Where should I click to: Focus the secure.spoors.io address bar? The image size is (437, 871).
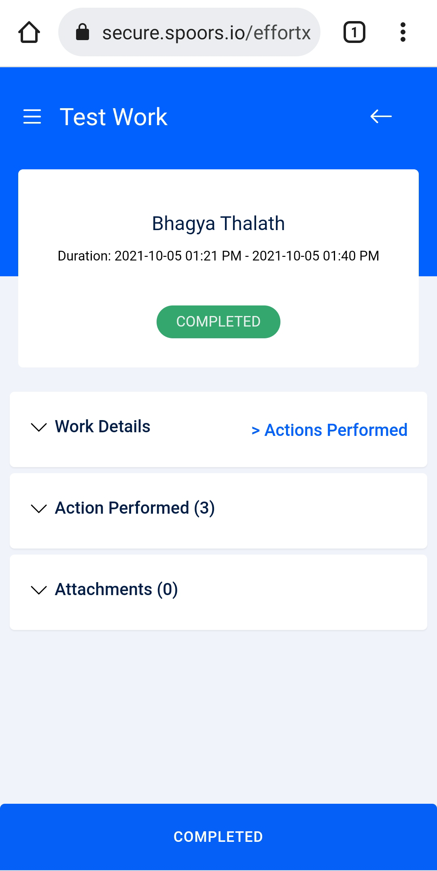point(206,32)
